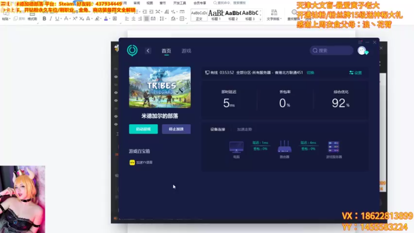Switch to the 游戏 tab
The width and height of the screenshot is (414, 233).
coord(186,51)
